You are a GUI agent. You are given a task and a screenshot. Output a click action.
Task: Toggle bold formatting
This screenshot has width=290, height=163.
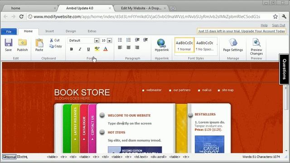pyautogui.click(x=72, y=49)
